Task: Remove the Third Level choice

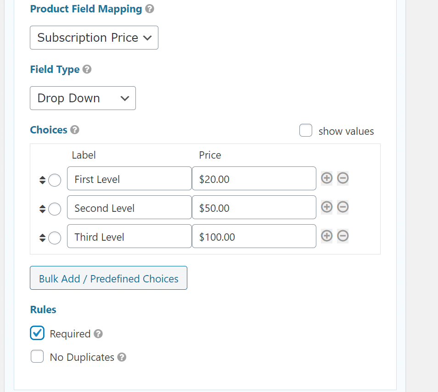Action: [x=343, y=236]
